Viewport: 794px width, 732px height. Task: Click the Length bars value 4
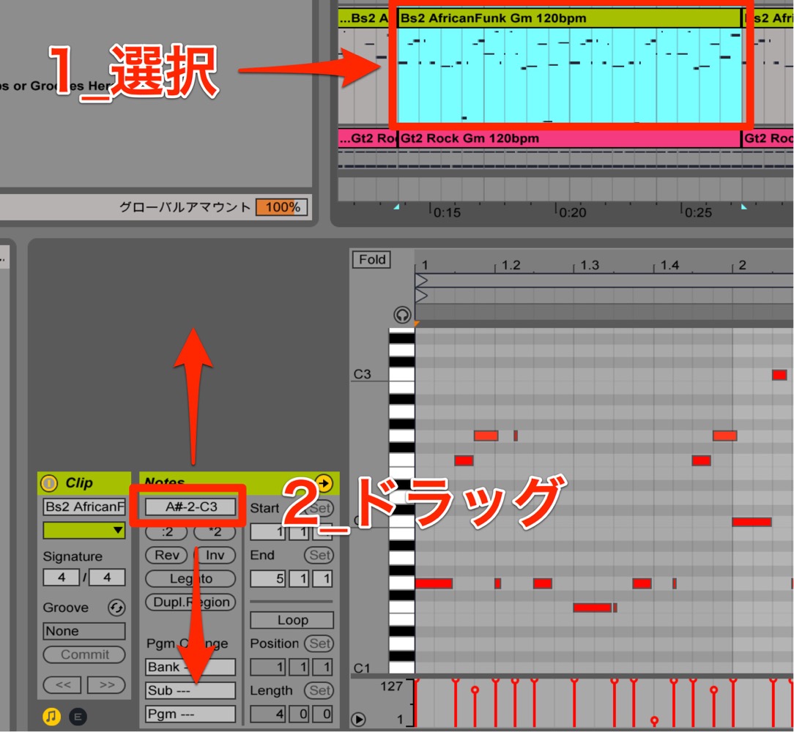[268, 714]
